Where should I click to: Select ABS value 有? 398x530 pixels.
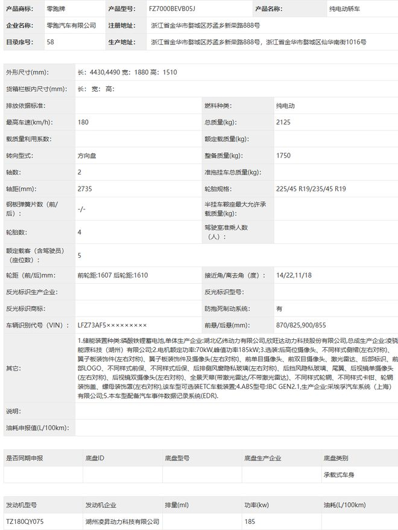click(x=279, y=308)
